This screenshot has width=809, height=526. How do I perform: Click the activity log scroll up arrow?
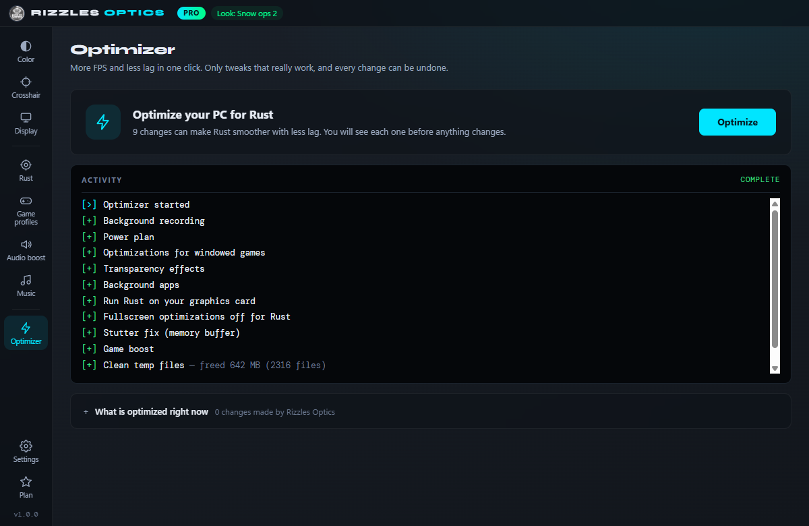tap(775, 204)
